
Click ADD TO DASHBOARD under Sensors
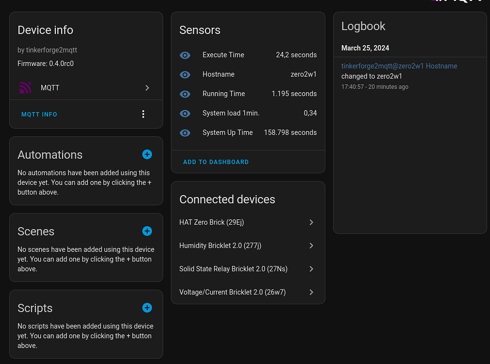tap(216, 162)
